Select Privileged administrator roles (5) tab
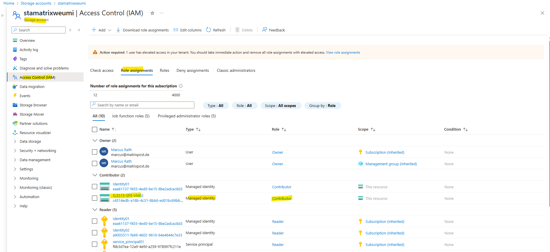The image size is (550, 252). click(187, 116)
